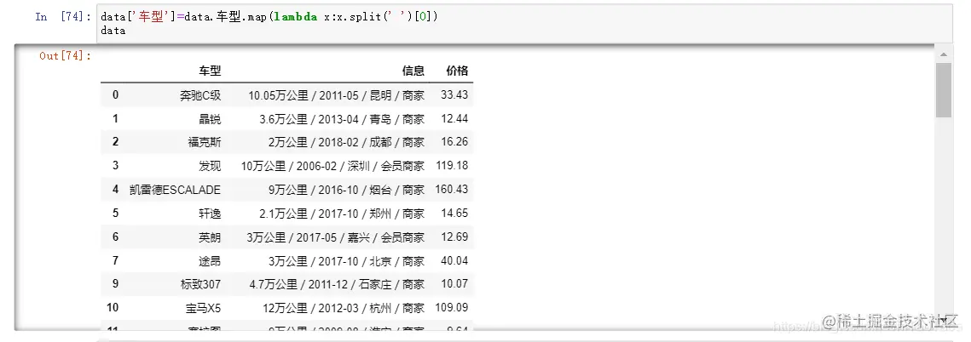
Task: Click info cell 4.7万公里 / 2011-12 / 石家庄
Action: (x=337, y=284)
